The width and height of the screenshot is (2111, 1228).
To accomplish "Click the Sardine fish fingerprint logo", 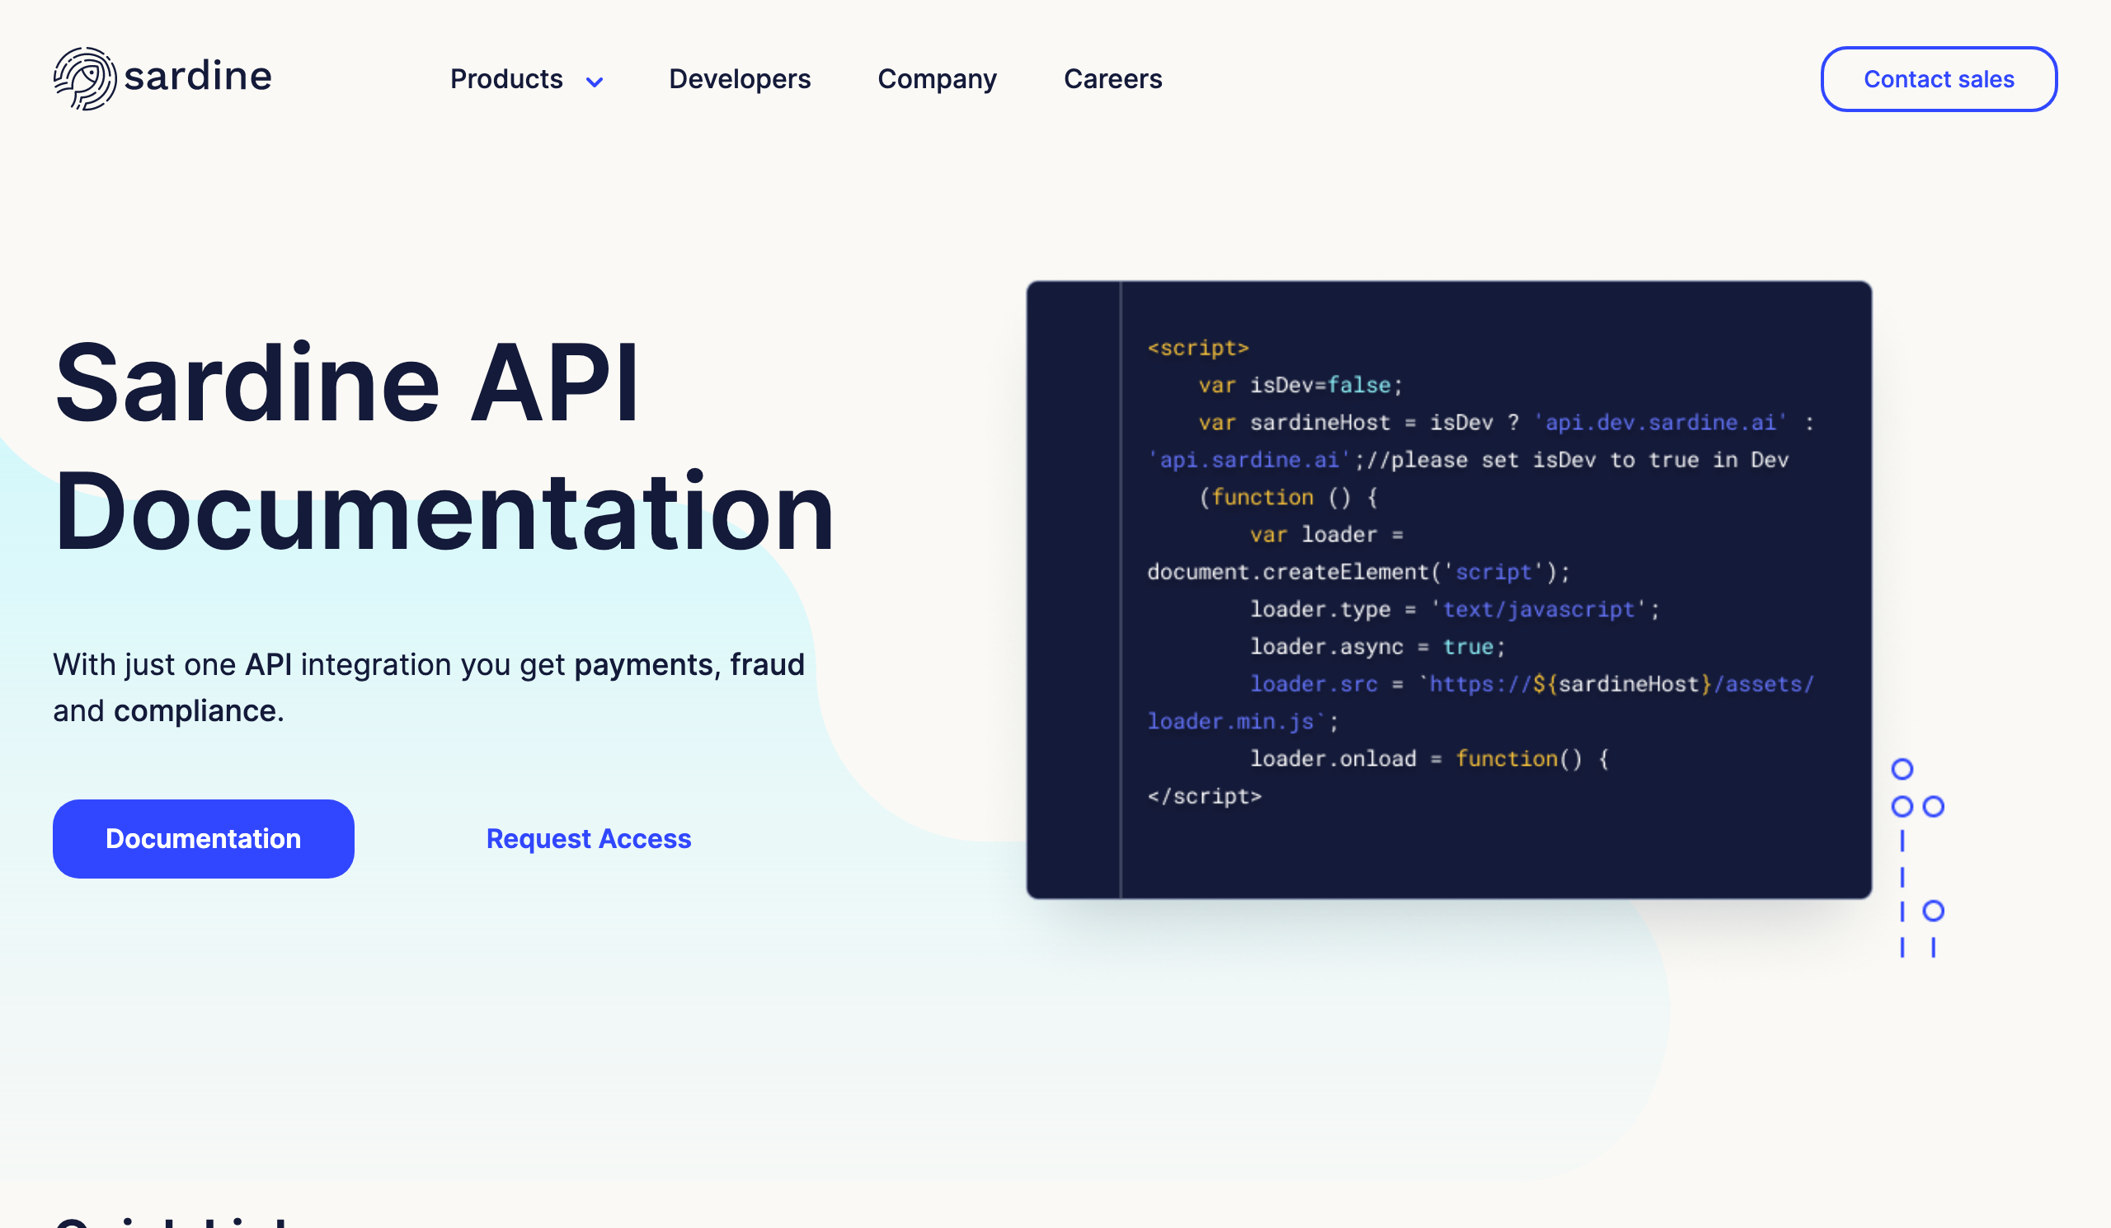I will [84, 78].
